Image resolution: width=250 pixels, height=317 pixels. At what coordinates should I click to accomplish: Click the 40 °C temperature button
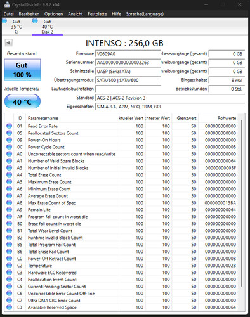[x=22, y=101]
